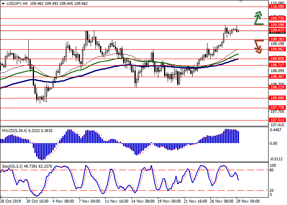Image resolution: width=287 pixels, height=205 pixels.
Task: Select the 108.467 price level label
Action: 277,76
